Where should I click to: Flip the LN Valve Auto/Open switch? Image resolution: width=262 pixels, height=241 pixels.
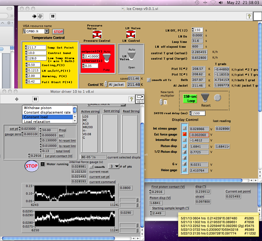[132, 55]
